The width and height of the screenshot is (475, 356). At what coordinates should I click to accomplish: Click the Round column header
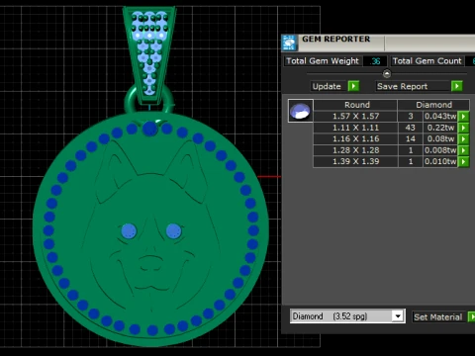(355, 105)
